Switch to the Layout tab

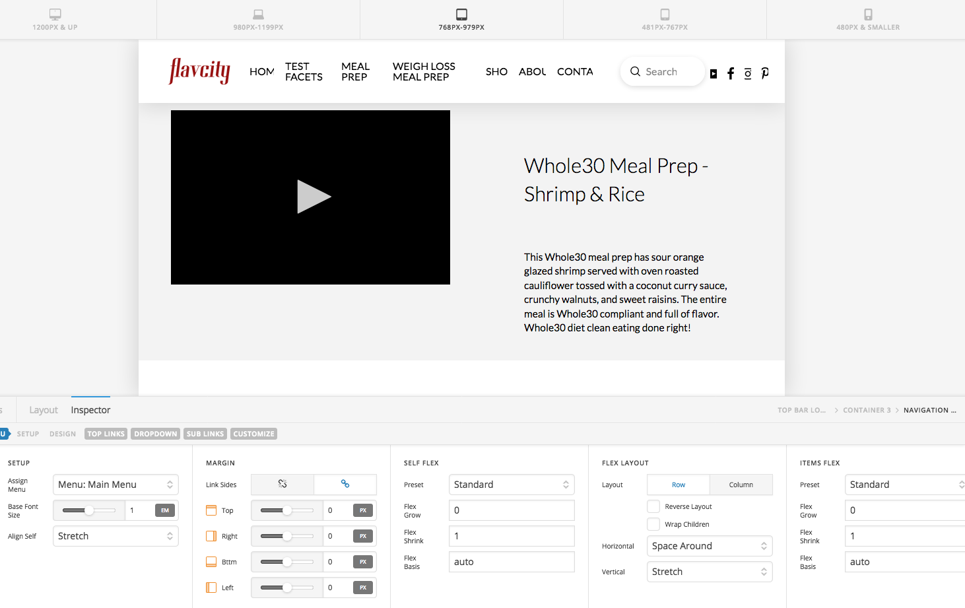click(44, 410)
